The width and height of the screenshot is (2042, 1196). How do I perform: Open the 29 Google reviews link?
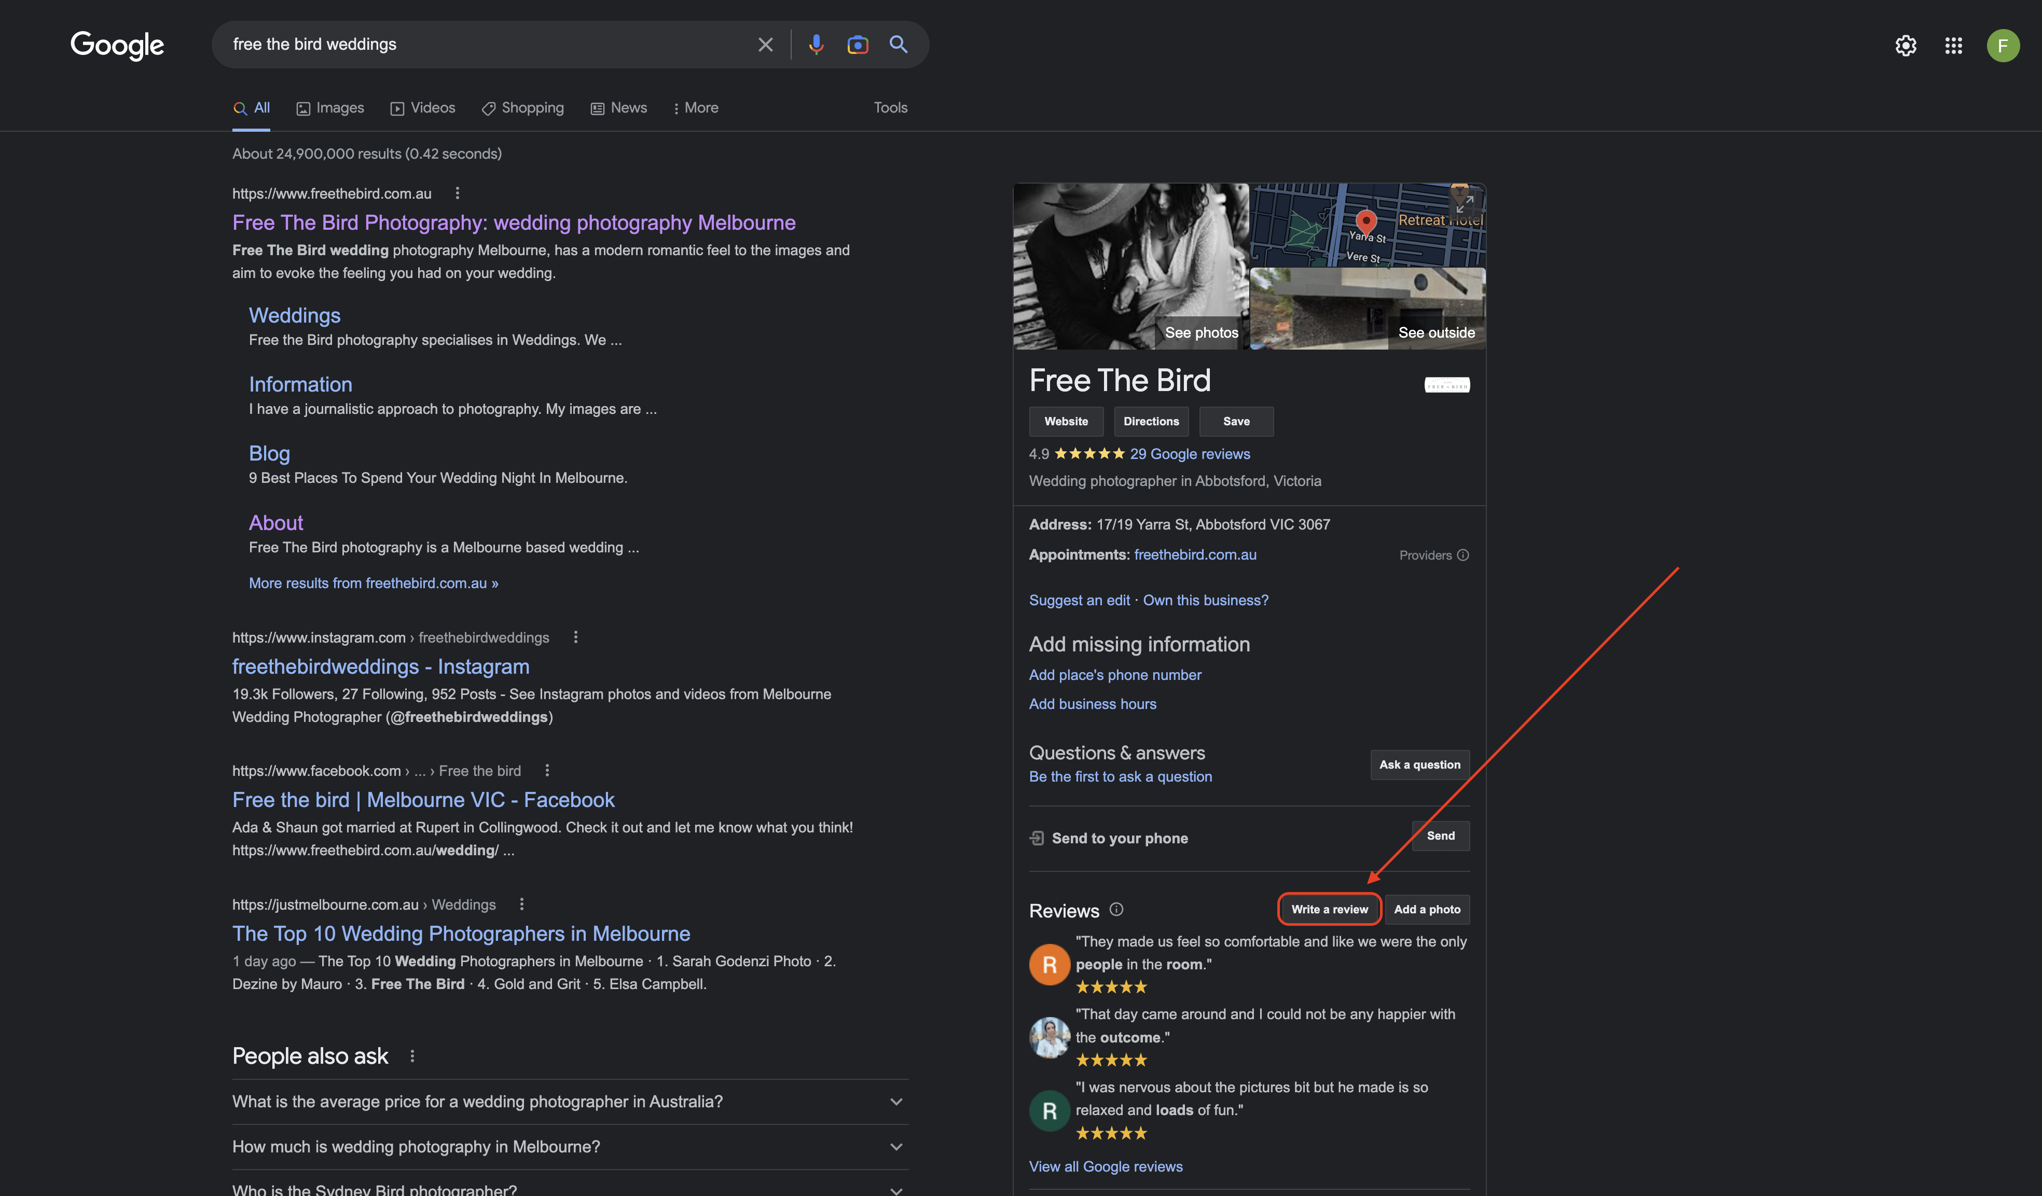[x=1190, y=454]
